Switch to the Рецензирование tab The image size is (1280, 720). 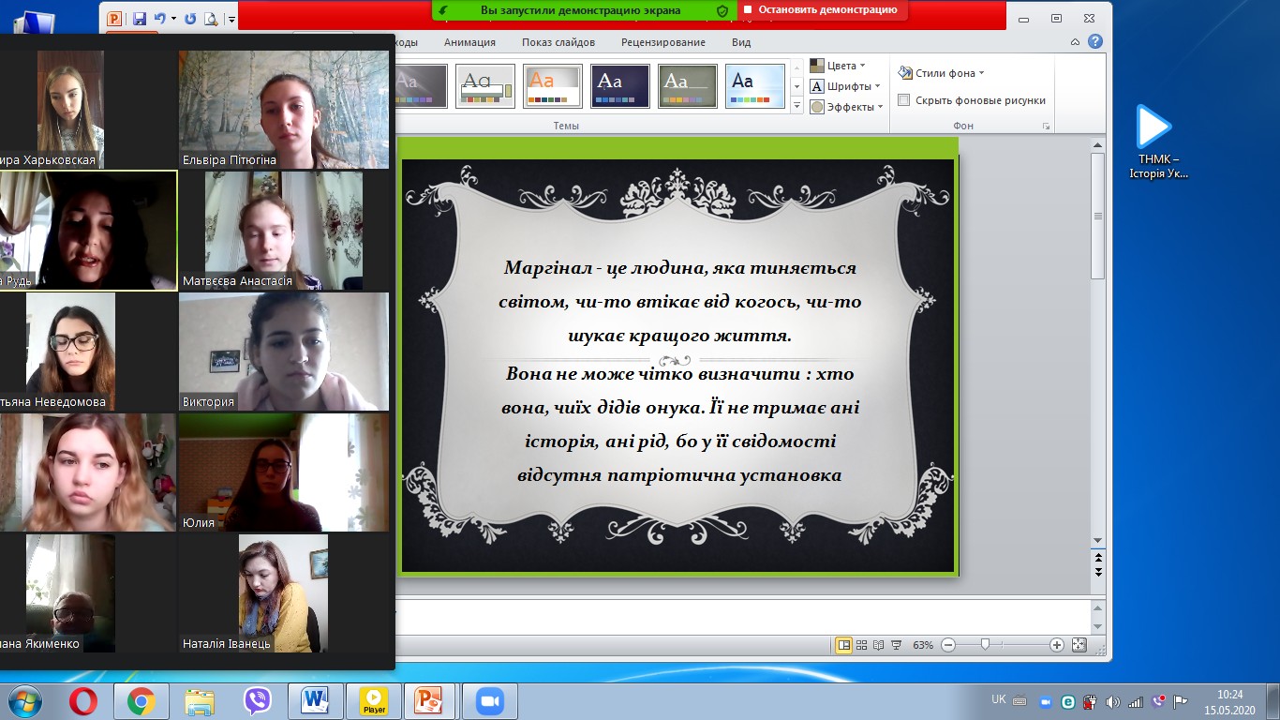(662, 42)
